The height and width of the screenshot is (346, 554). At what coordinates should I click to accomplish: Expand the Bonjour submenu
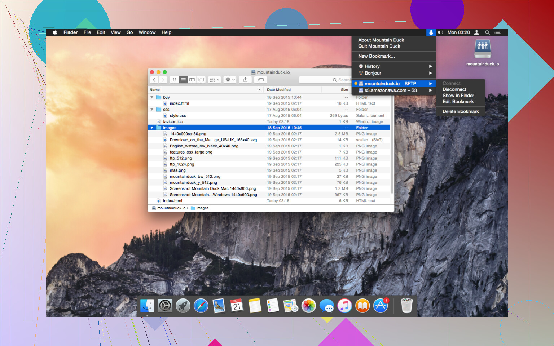(394, 73)
